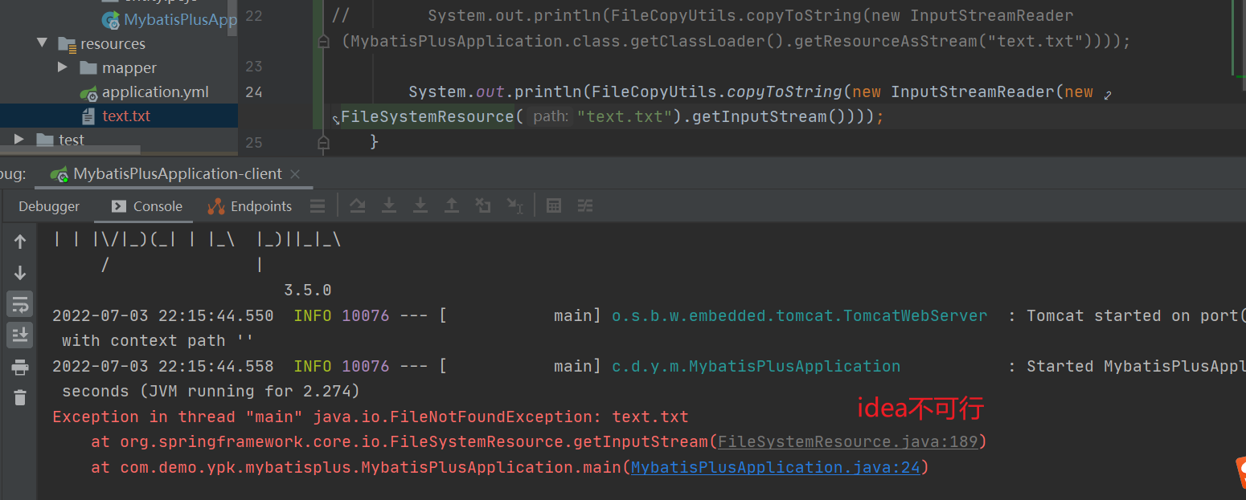Switch to the Endpoints tab
Image resolution: width=1246 pixels, height=500 pixels.
[250, 206]
